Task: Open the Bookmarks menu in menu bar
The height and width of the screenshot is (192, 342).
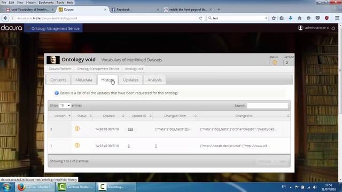Action: (x=46, y=3)
